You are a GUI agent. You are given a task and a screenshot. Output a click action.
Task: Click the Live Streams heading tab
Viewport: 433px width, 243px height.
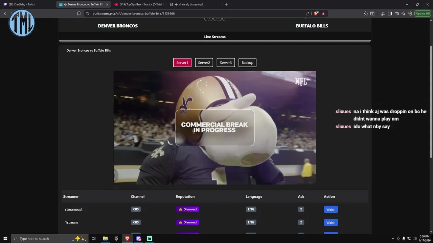click(215, 37)
